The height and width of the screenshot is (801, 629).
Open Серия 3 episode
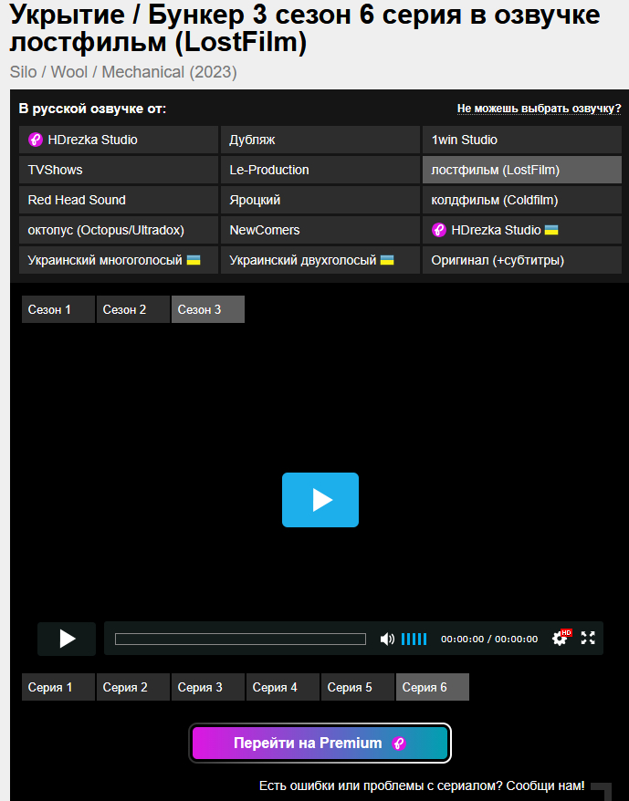pos(208,687)
